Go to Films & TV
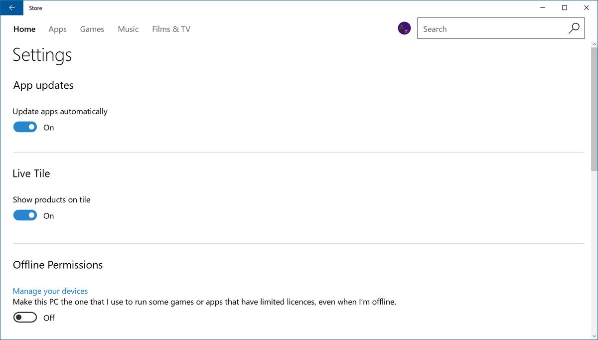 171,29
